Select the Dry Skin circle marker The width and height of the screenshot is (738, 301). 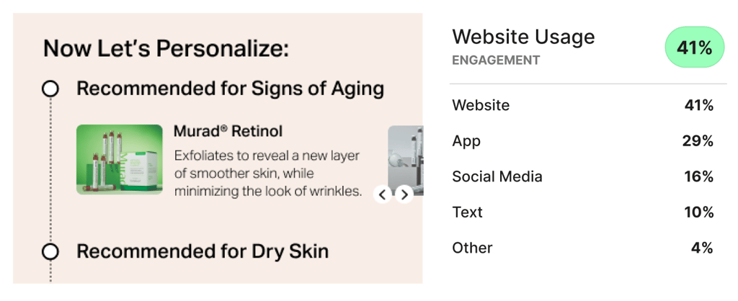click(50, 251)
